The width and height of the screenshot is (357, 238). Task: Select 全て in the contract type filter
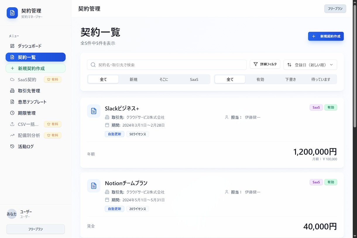pyautogui.click(x=103, y=79)
